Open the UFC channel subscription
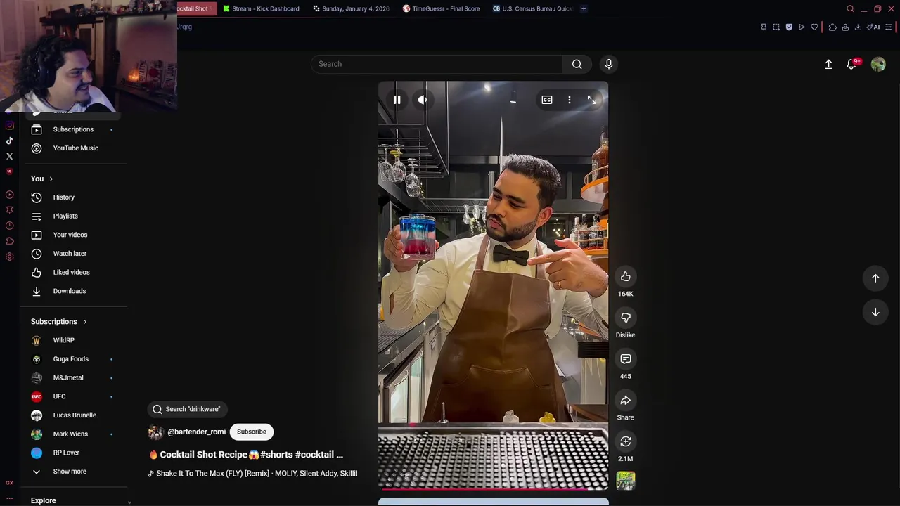Screen dimensions: 900x506 coord(73,396)
